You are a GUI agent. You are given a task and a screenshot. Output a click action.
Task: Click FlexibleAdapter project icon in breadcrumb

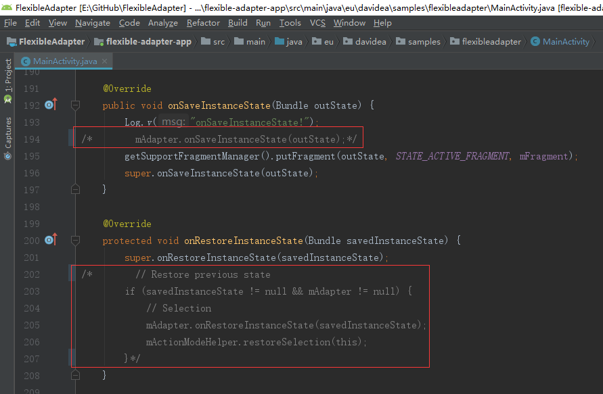12,41
